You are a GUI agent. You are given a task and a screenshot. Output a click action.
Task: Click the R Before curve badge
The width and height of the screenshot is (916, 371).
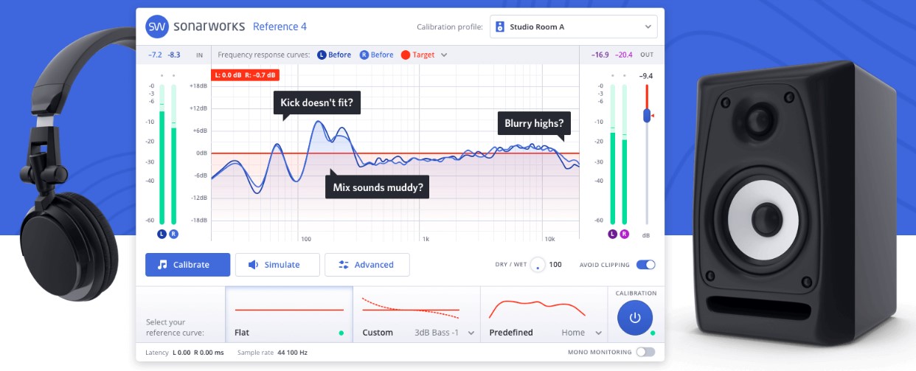coord(364,55)
